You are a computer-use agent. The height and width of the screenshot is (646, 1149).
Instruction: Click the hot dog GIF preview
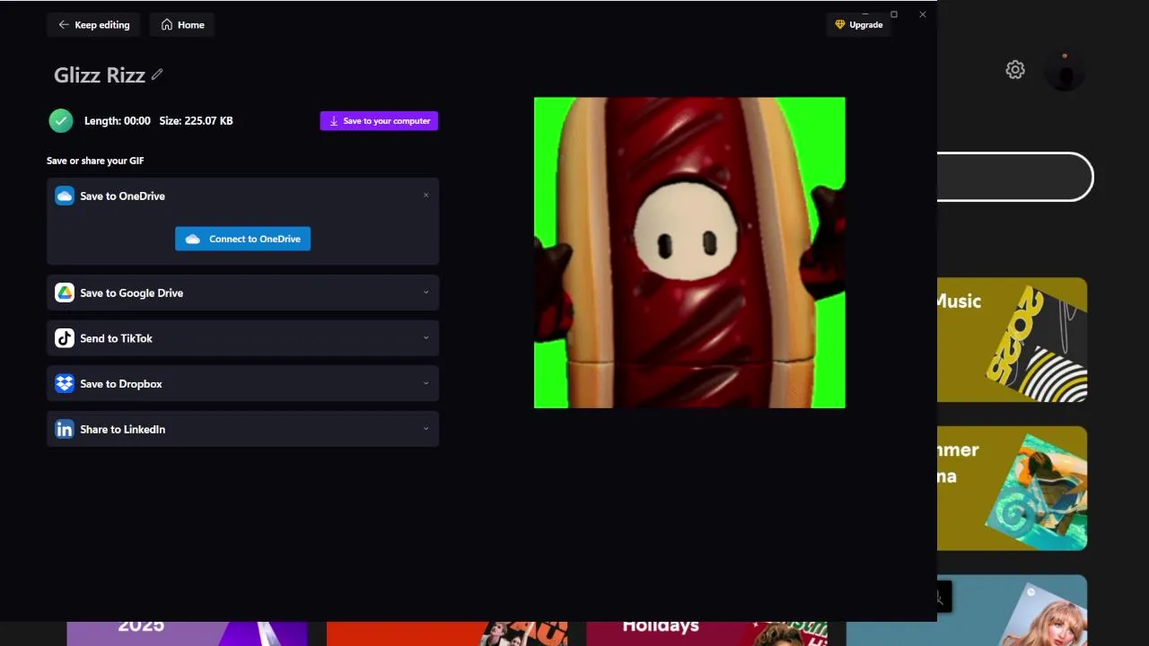coord(689,253)
